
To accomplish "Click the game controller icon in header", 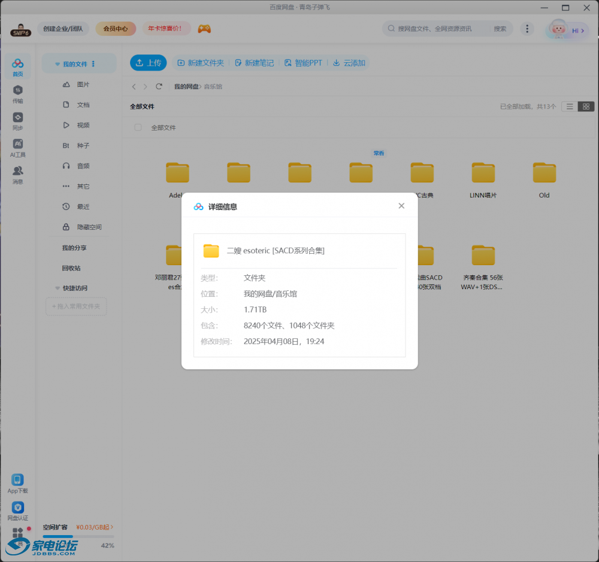I will [x=204, y=29].
